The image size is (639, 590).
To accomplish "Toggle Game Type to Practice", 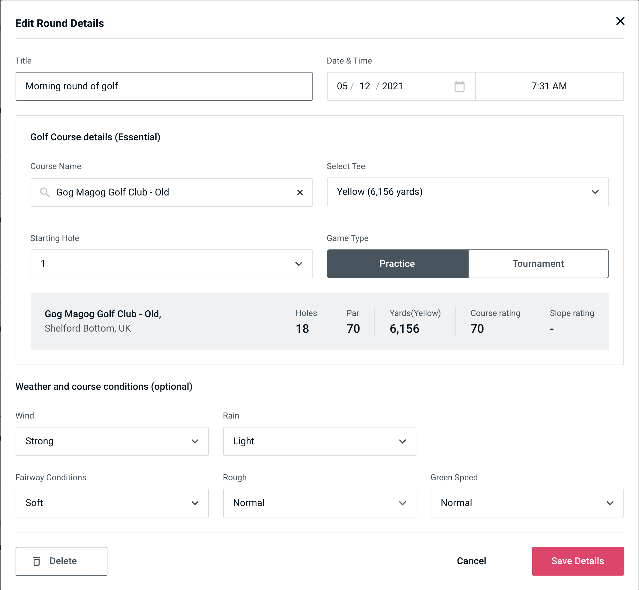I will coord(397,264).
